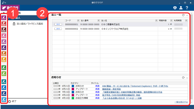Open the 利用期限 column filter dropdown
Viewport: 194px width, 109px height.
(x=186, y=20)
